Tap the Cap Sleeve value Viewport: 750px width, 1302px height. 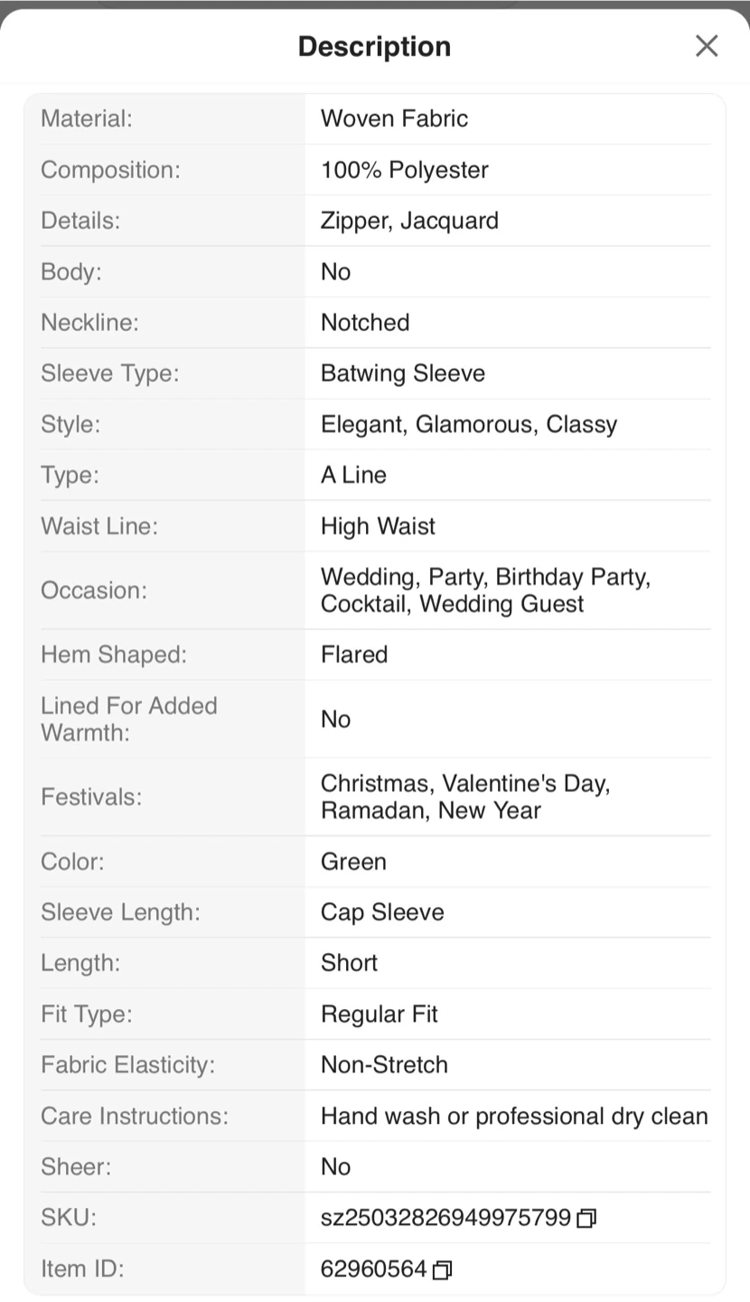coord(382,912)
